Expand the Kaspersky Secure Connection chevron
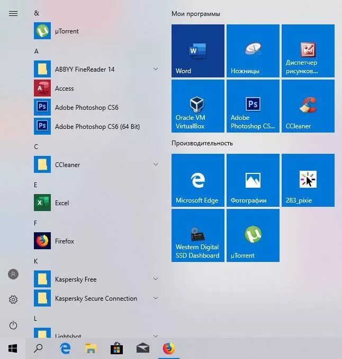 156,298
